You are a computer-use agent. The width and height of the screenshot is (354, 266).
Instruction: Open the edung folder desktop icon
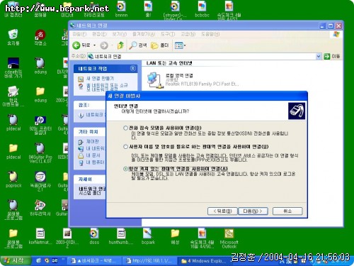(x=40, y=94)
